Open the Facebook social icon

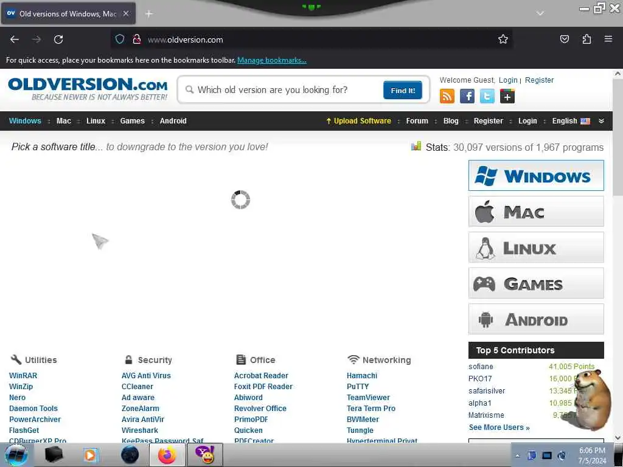point(467,96)
